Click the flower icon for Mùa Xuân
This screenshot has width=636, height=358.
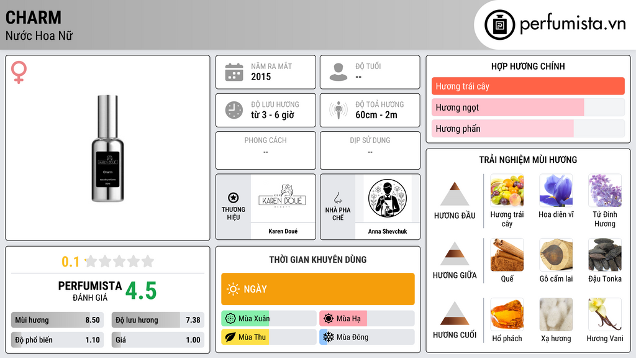coord(230,319)
